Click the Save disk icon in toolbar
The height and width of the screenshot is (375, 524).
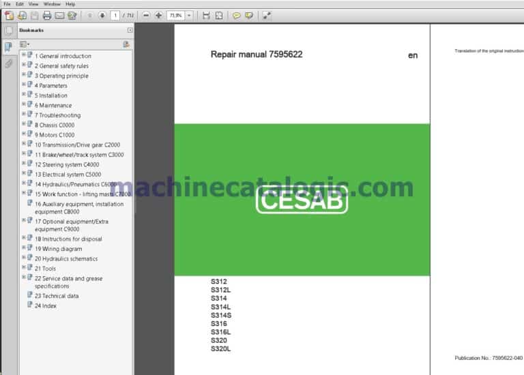pyautogui.click(x=34, y=16)
